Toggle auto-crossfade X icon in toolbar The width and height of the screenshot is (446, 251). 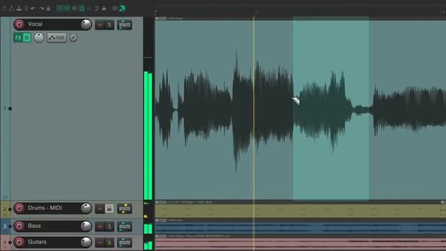(60, 8)
